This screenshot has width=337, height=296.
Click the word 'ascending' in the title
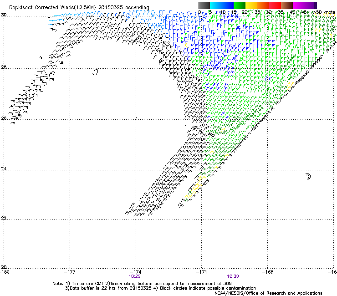point(137,8)
